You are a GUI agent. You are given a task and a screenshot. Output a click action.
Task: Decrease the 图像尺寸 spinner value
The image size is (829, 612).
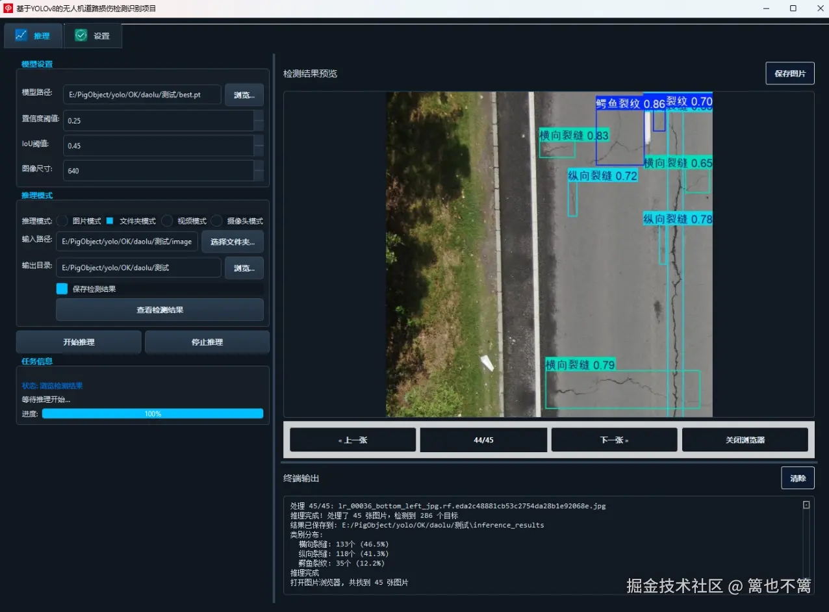point(259,175)
